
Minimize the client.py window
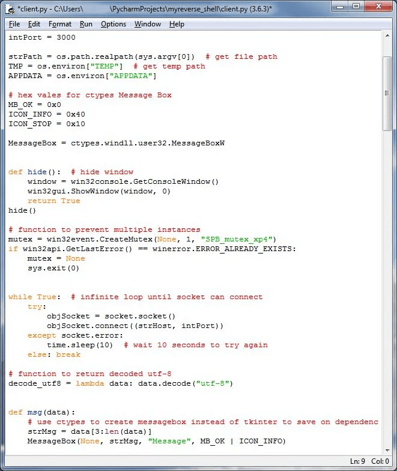[x=340, y=7]
